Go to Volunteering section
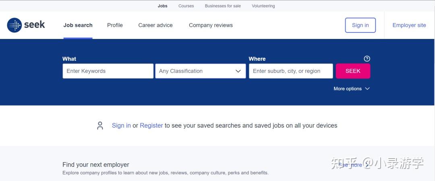Image resolution: width=435 pixels, height=181 pixels. pyautogui.click(x=263, y=6)
